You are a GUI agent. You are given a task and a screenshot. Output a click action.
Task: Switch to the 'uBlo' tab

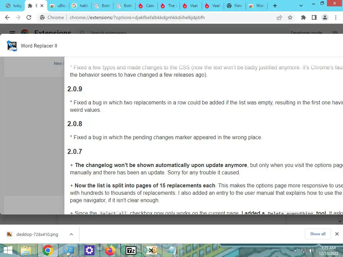click(x=58, y=6)
